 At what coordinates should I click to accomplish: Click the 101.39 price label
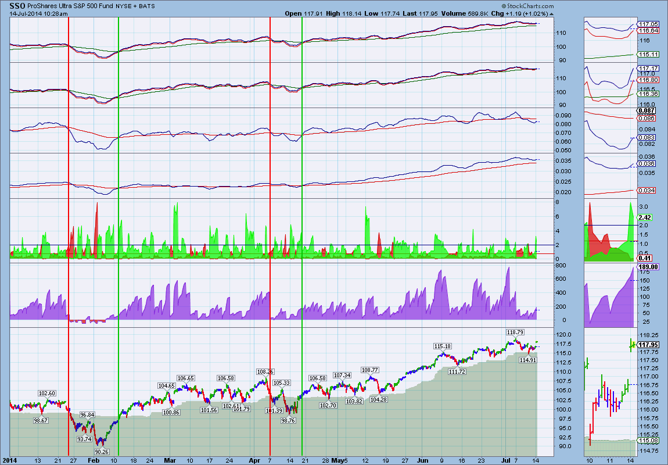pyautogui.click(x=274, y=410)
